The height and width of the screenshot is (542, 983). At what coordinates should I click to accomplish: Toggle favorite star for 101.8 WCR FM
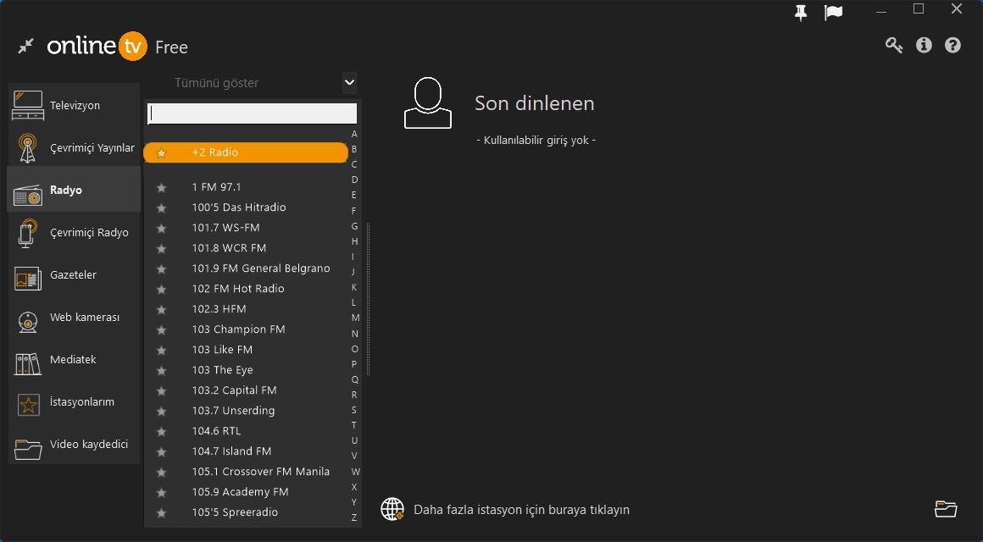(x=162, y=248)
